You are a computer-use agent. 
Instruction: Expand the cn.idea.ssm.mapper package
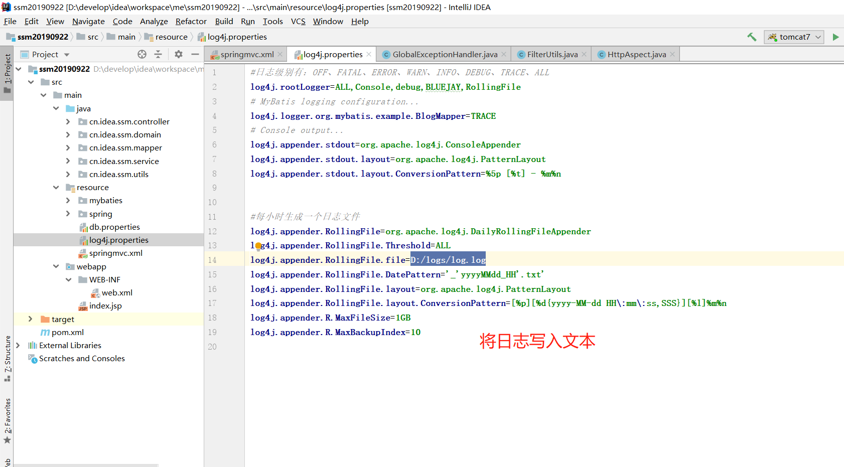68,147
